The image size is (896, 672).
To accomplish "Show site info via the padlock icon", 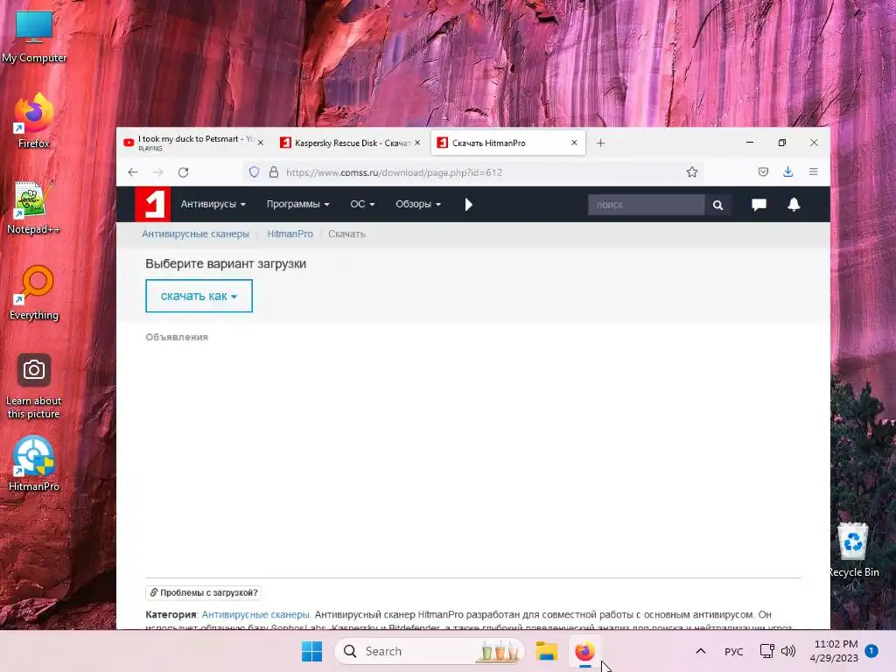I will click(274, 172).
